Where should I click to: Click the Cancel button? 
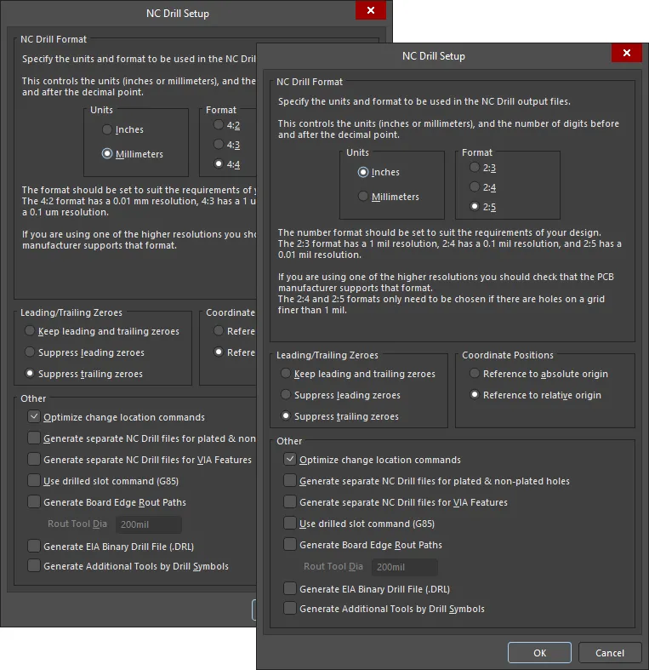(610, 652)
